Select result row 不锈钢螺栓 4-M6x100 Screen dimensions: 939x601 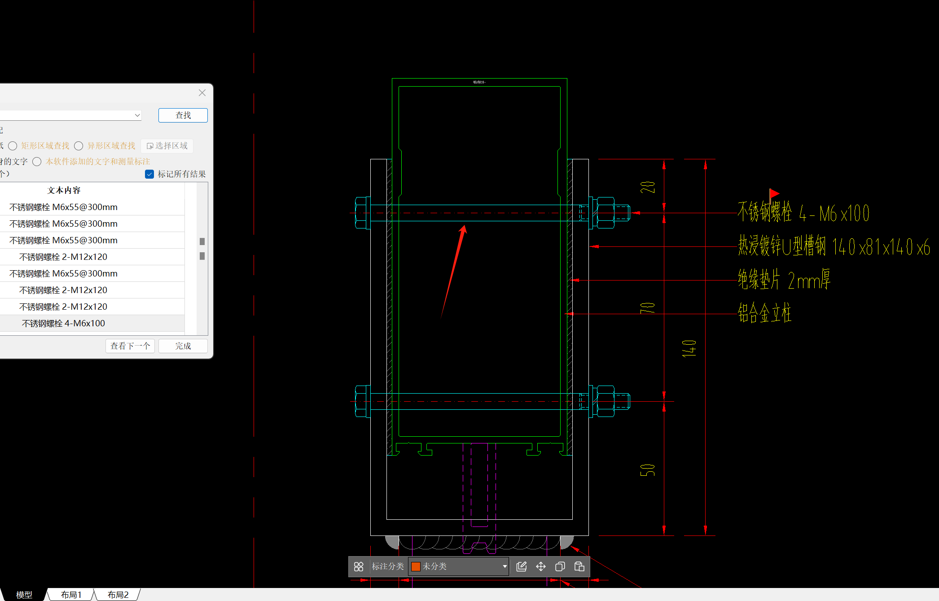click(x=63, y=323)
